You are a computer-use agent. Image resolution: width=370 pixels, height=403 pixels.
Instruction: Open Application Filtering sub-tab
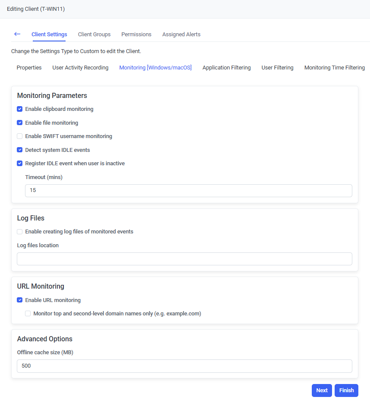[226, 68]
